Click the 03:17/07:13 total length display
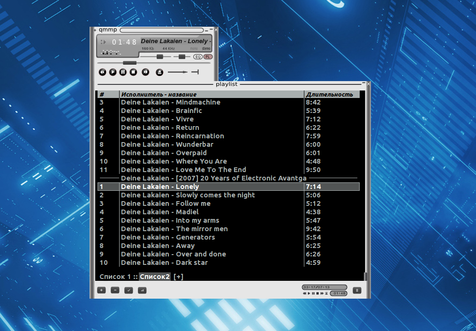This screenshot has height=331, width=476. click(x=324, y=287)
